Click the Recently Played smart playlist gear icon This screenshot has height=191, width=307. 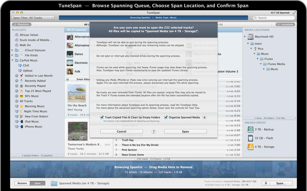click(x=17, y=86)
